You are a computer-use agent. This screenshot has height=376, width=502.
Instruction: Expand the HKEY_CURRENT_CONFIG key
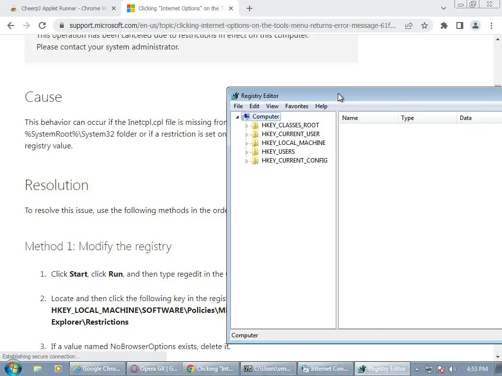click(x=247, y=161)
